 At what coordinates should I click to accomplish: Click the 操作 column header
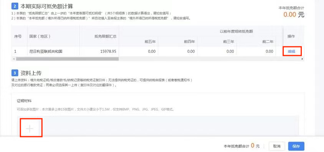click(x=291, y=36)
